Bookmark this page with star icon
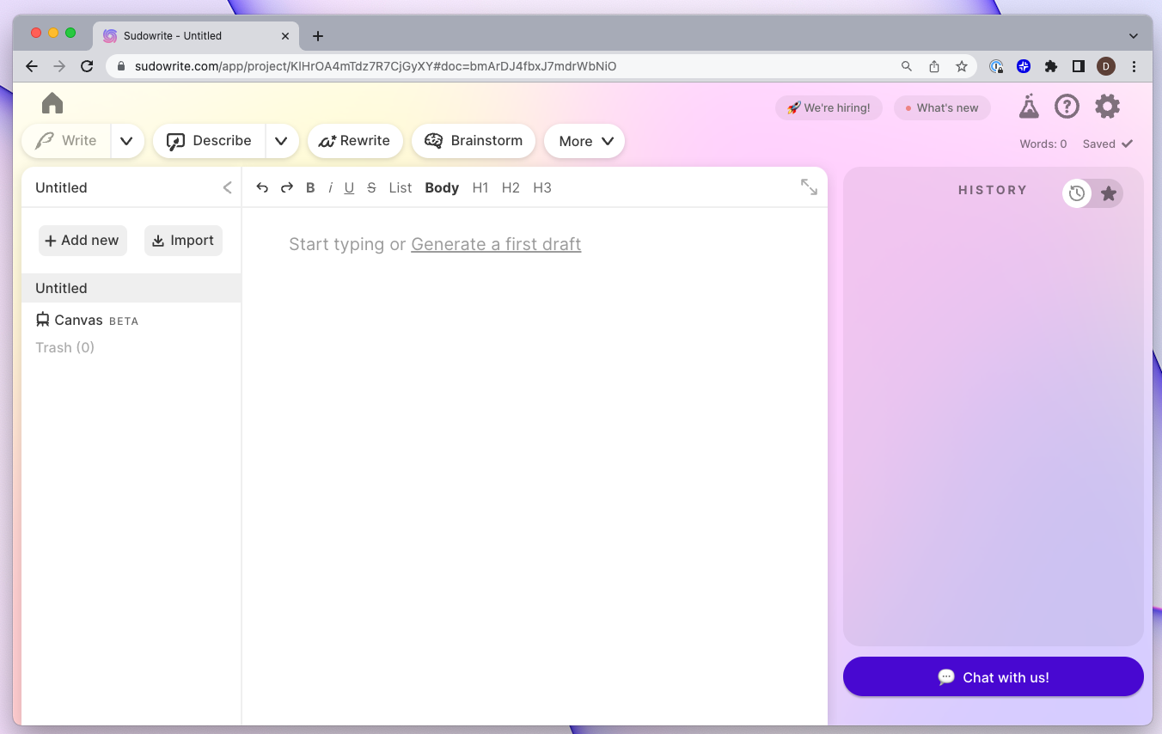Screen dimensions: 1162x734 962,66
